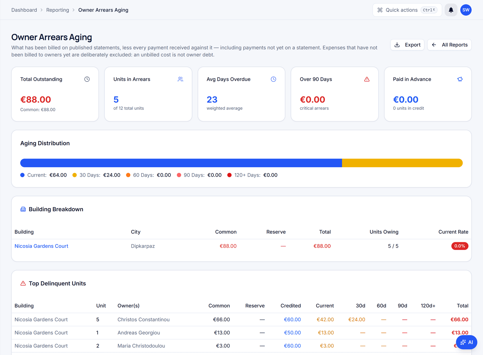This screenshot has width=483, height=355.
Task: Click the people icon in Units in Arrears card
Action: click(x=180, y=79)
